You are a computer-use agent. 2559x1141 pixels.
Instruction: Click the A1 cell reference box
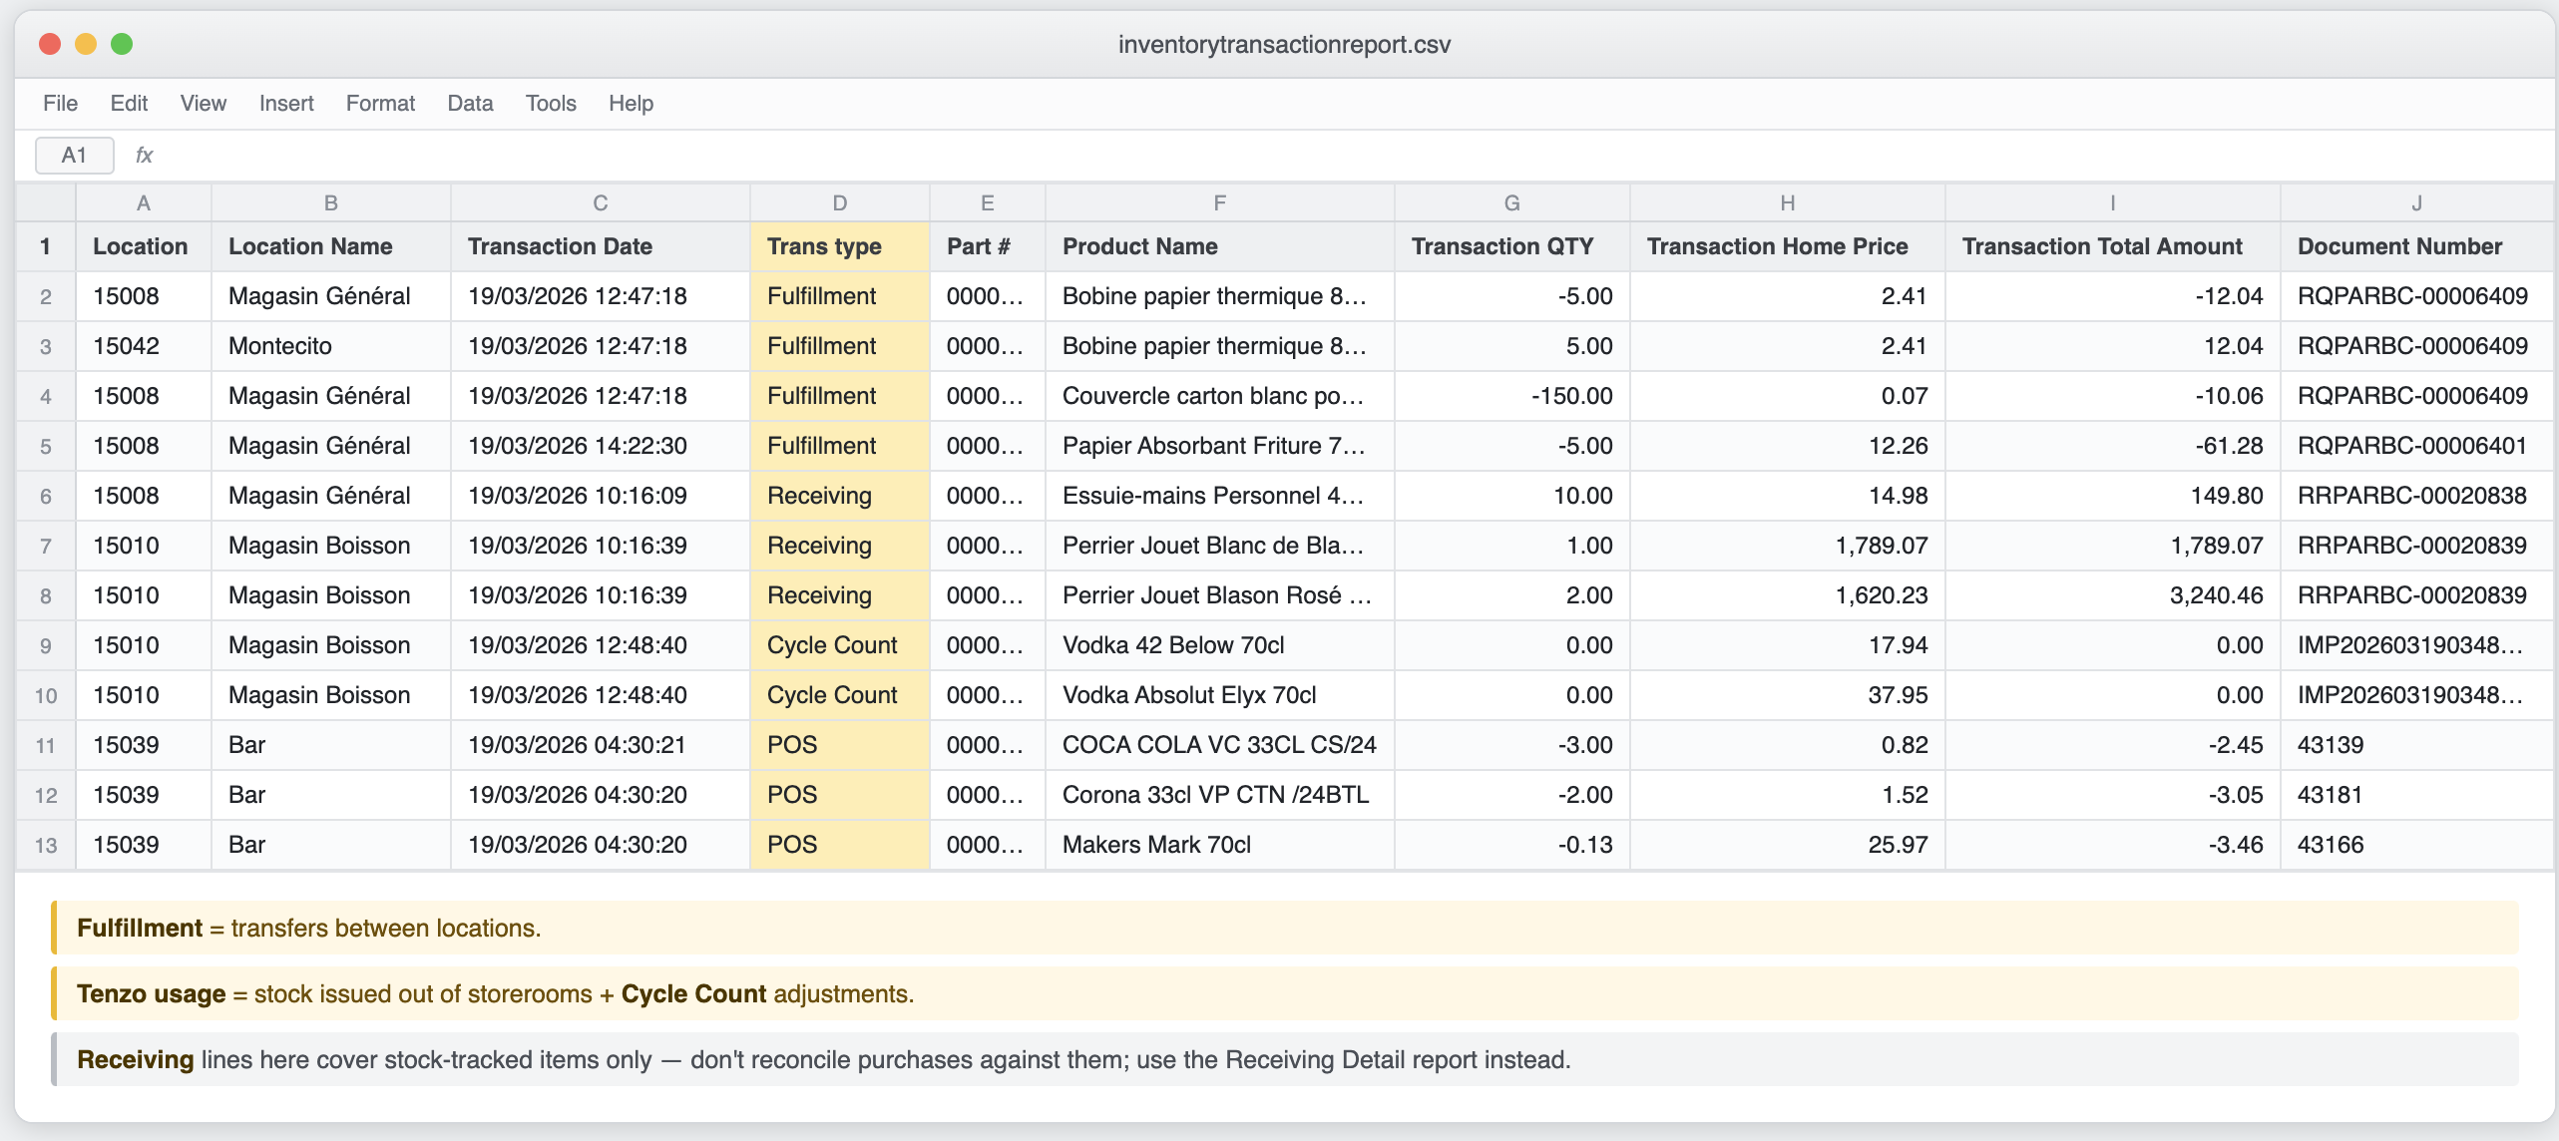pyautogui.click(x=75, y=156)
